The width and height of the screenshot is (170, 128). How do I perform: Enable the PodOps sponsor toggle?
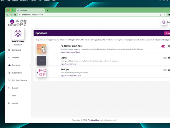coord(165,70)
